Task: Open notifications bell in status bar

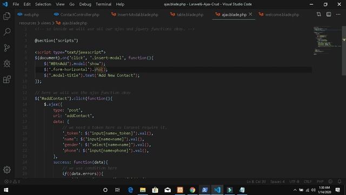Action: (x=340, y=181)
